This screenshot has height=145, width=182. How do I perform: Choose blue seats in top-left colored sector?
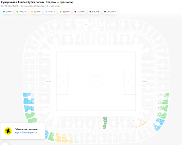(x=28, y=95)
